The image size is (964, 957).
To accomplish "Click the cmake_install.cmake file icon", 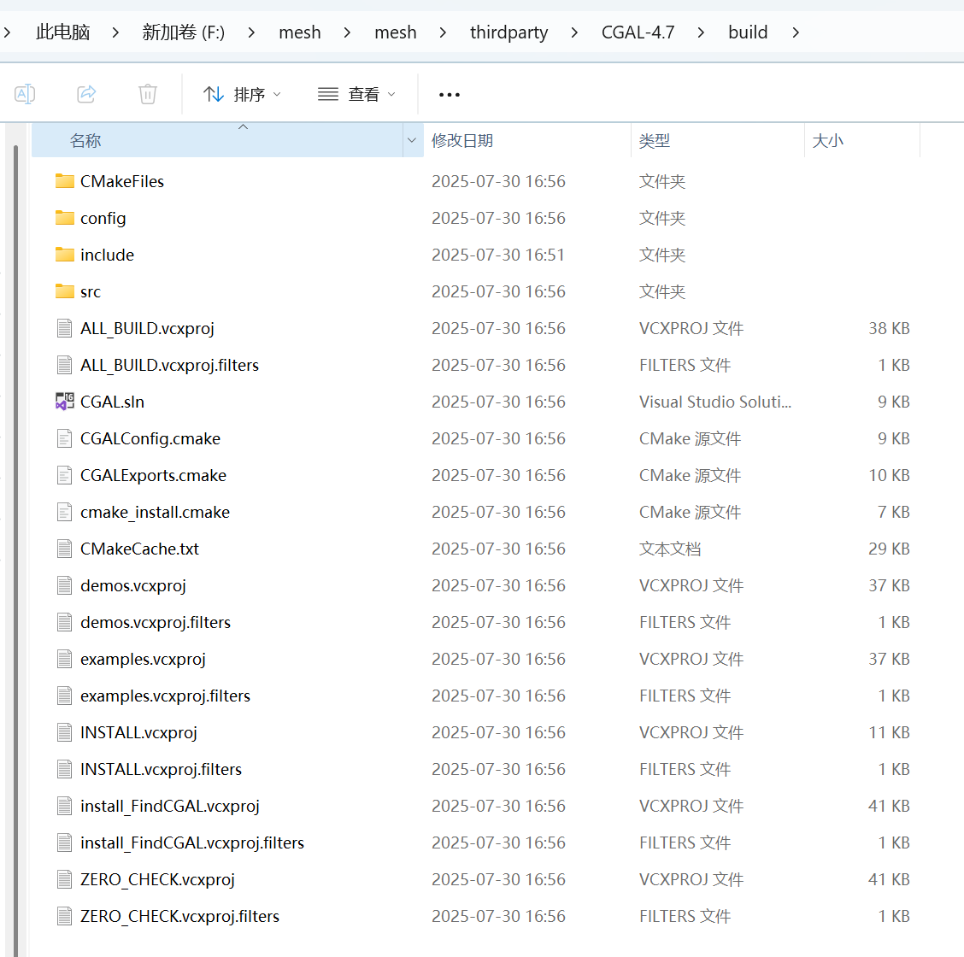I will tap(65, 512).
